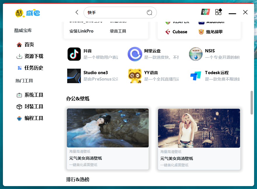257x189 pixels.
Task: Click the Kuwei Ba logo
Action: (27, 13)
